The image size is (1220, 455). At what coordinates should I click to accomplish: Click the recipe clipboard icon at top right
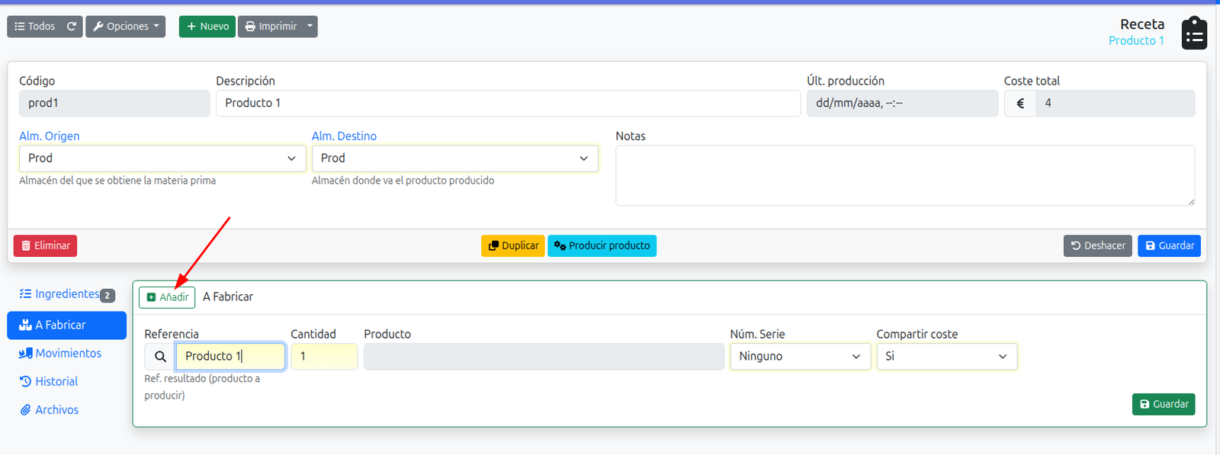pyautogui.click(x=1194, y=34)
